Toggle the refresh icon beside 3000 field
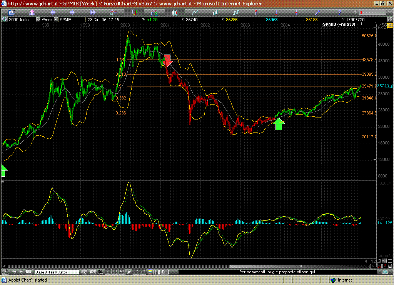The width and height of the screenshot is (394, 285). coord(5,19)
